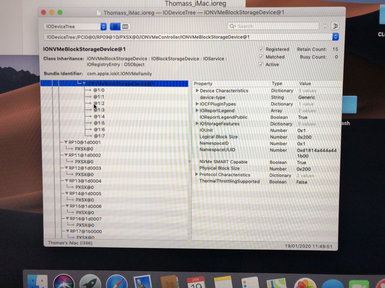Click the magnifier icon in Search field
The image size is (385, 288).
point(232,26)
